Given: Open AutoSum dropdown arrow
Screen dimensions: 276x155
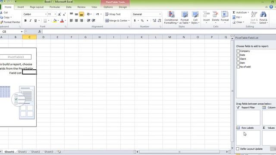Looking at the screenshot, I should [x=248, y=12].
